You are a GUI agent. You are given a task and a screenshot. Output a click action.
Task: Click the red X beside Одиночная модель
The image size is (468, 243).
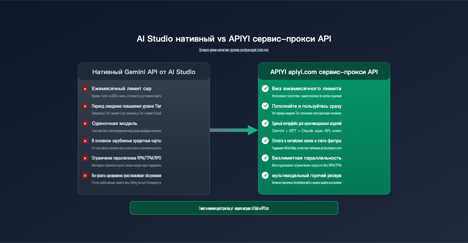click(x=85, y=124)
